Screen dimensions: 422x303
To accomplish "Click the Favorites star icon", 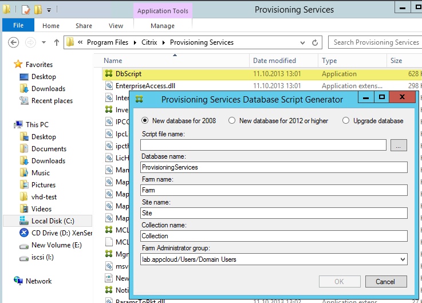I will click(18, 64).
